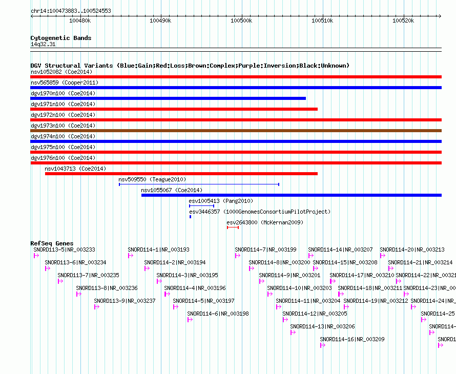The image size is (456, 374).
Task: Click the SNORD114-4 gene arrow glyph
Action: tap(167, 294)
